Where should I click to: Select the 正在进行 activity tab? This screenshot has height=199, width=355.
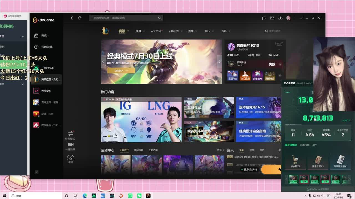coord(124,150)
